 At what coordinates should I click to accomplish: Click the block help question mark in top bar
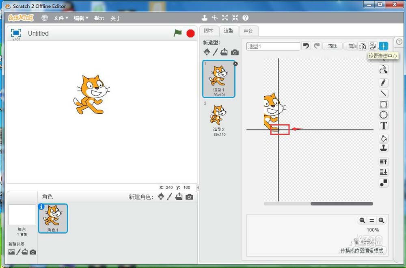pyautogui.click(x=246, y=17)
